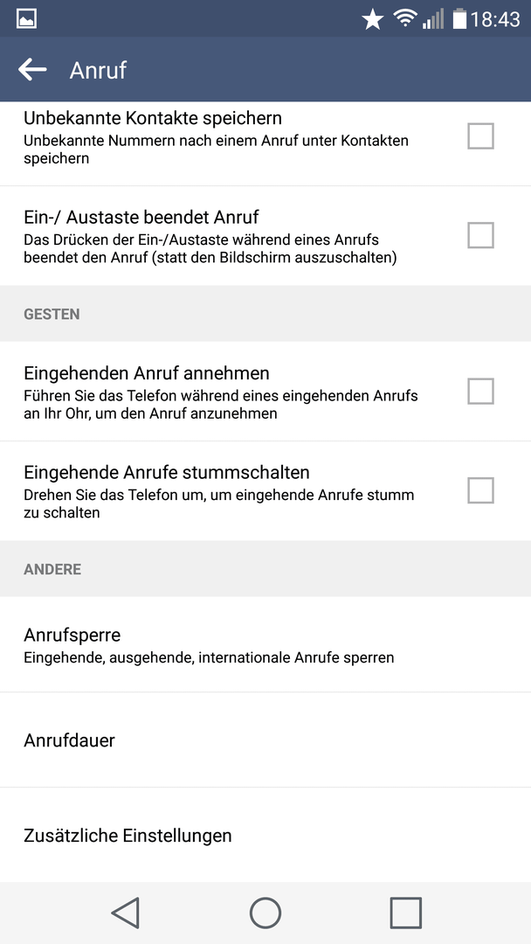Tap the circle Home navigation button

coord(265,913)
